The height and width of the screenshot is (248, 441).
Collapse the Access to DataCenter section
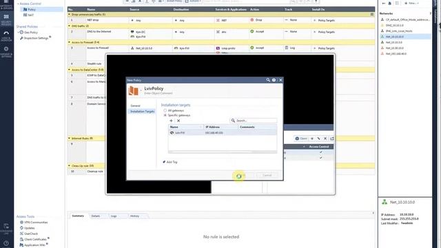(69, 70)
